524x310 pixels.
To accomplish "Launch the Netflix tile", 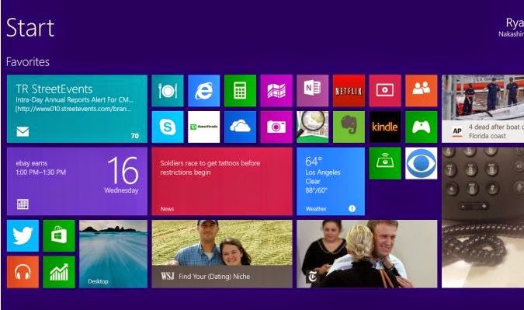I will [x=349, y=91].
